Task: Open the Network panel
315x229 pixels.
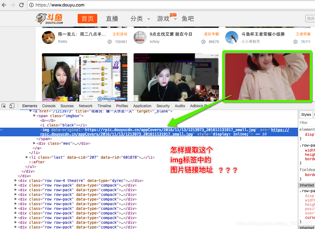Action: [85, 106]
